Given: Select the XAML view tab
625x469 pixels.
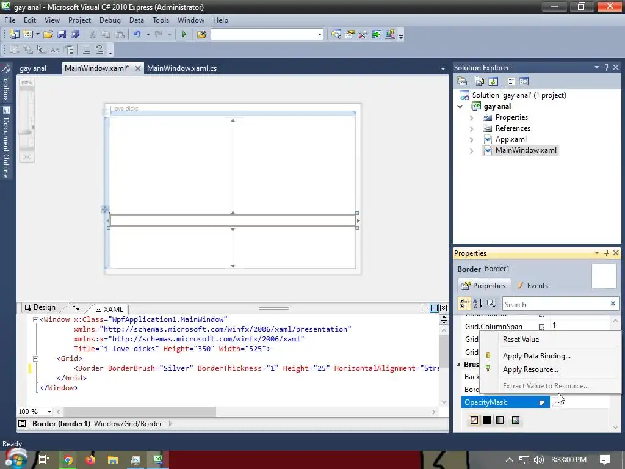Looking at the screenshot, I should [x=110, y=309].
